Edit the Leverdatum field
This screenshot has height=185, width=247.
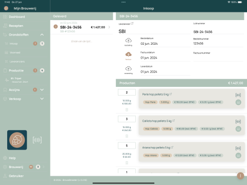click(x=165, y=72)
